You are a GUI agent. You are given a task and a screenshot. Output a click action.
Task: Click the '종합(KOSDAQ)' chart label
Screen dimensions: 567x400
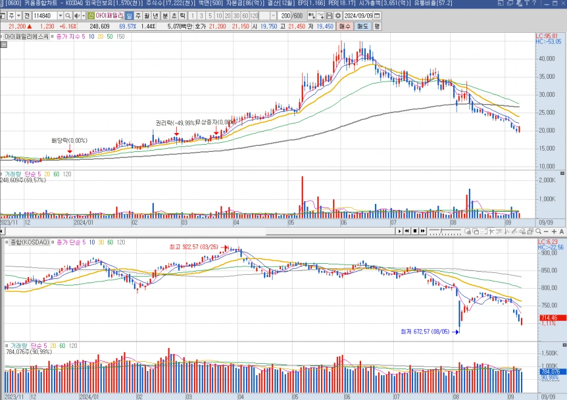pyautogui.click(x=30, y=242)
